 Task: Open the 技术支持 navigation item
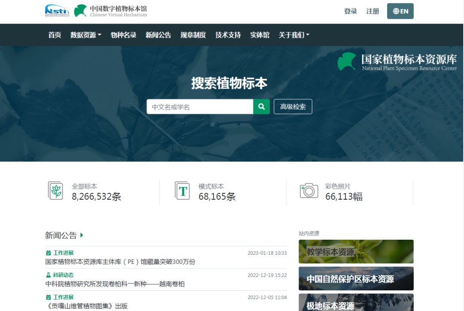click(x=228, y=35)
